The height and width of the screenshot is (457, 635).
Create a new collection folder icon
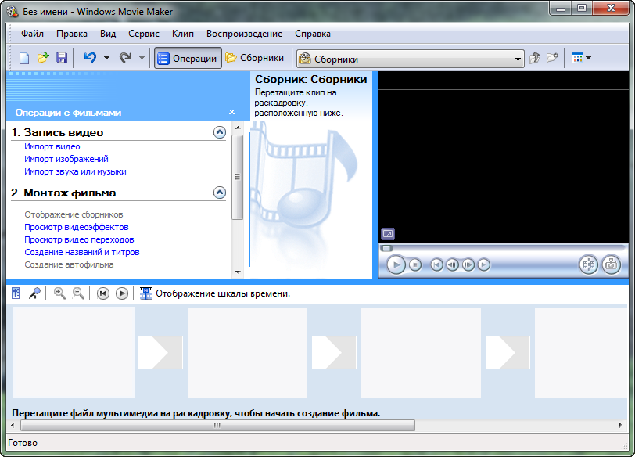552,58
